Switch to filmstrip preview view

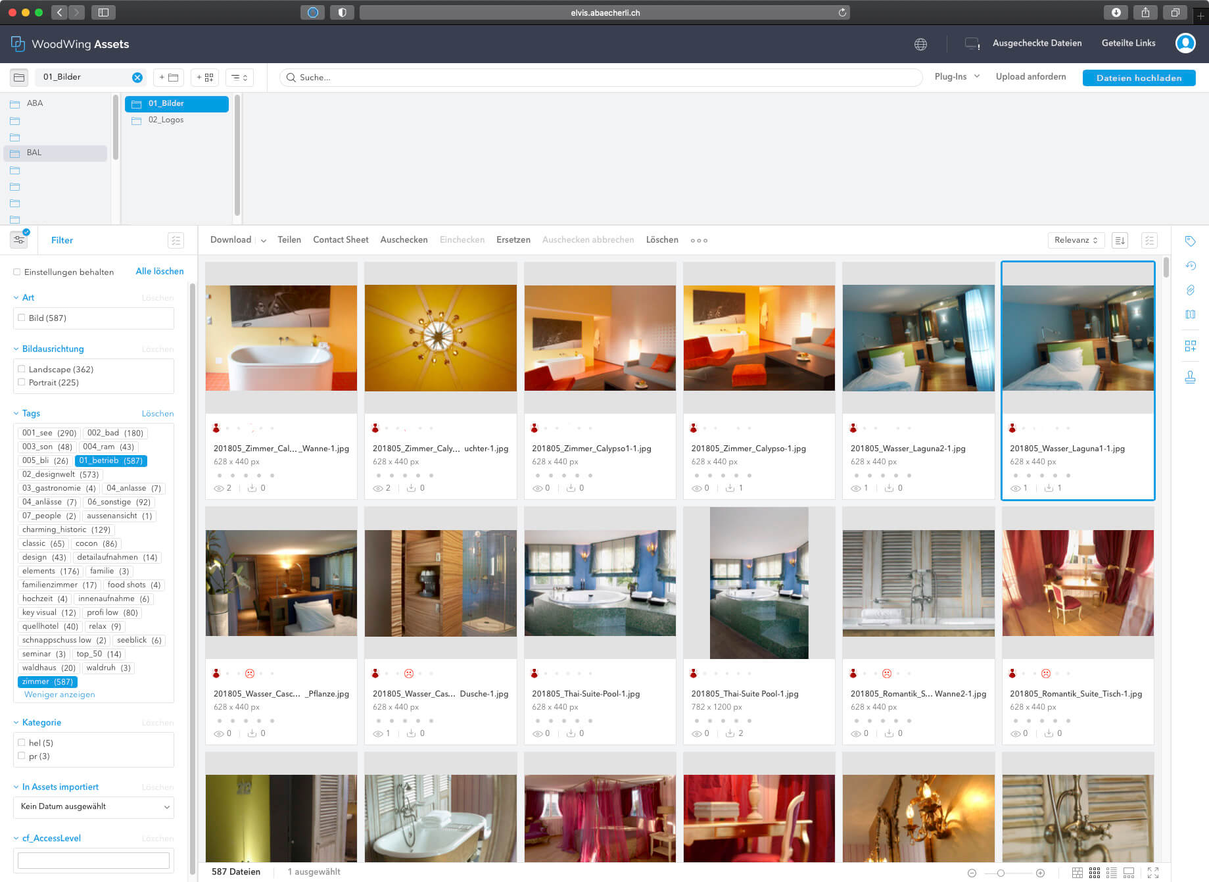click(1129, 873)
